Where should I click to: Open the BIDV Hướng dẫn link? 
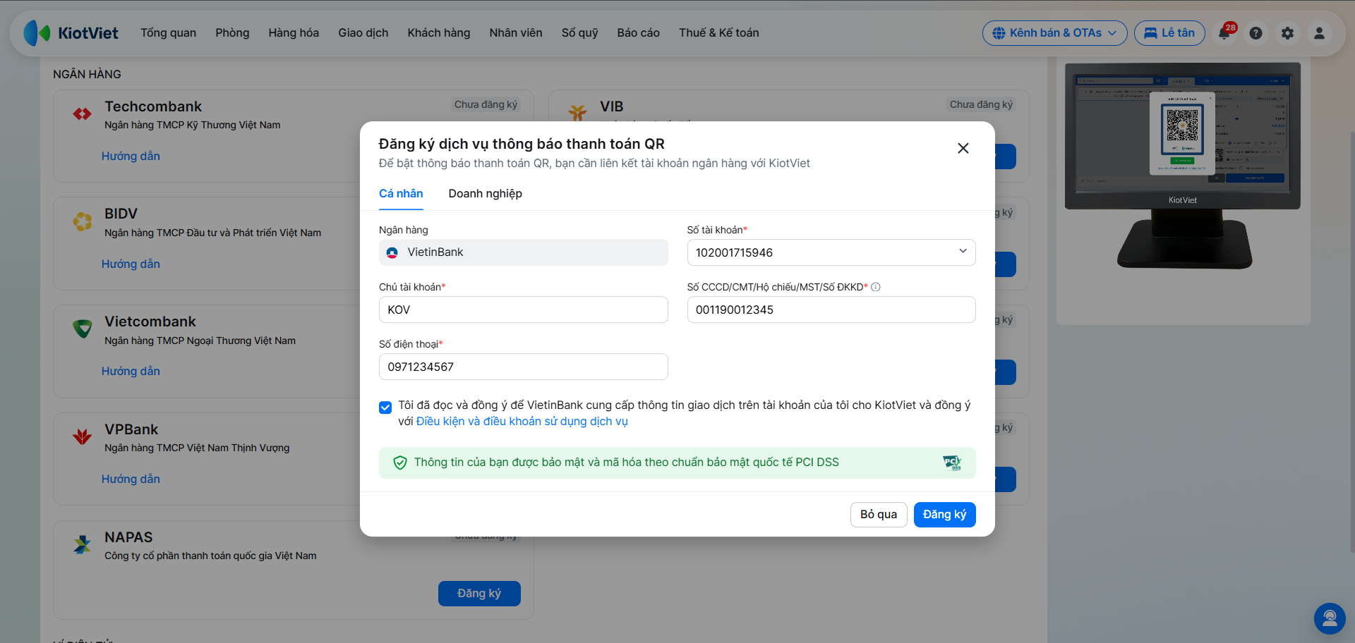131,264
